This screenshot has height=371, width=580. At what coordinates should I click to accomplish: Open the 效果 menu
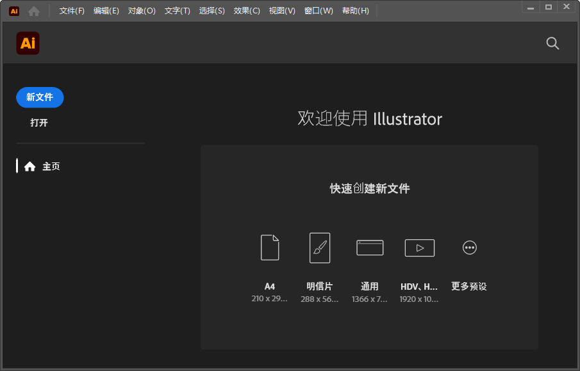(247, 10)
